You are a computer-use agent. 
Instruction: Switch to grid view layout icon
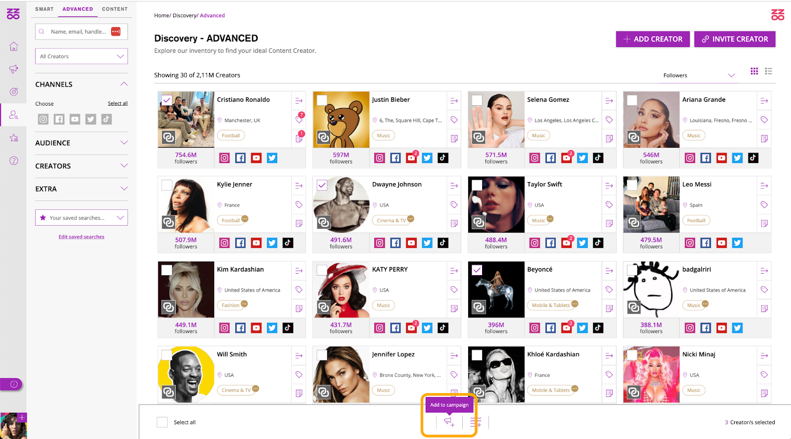click(x=754, y=71)
